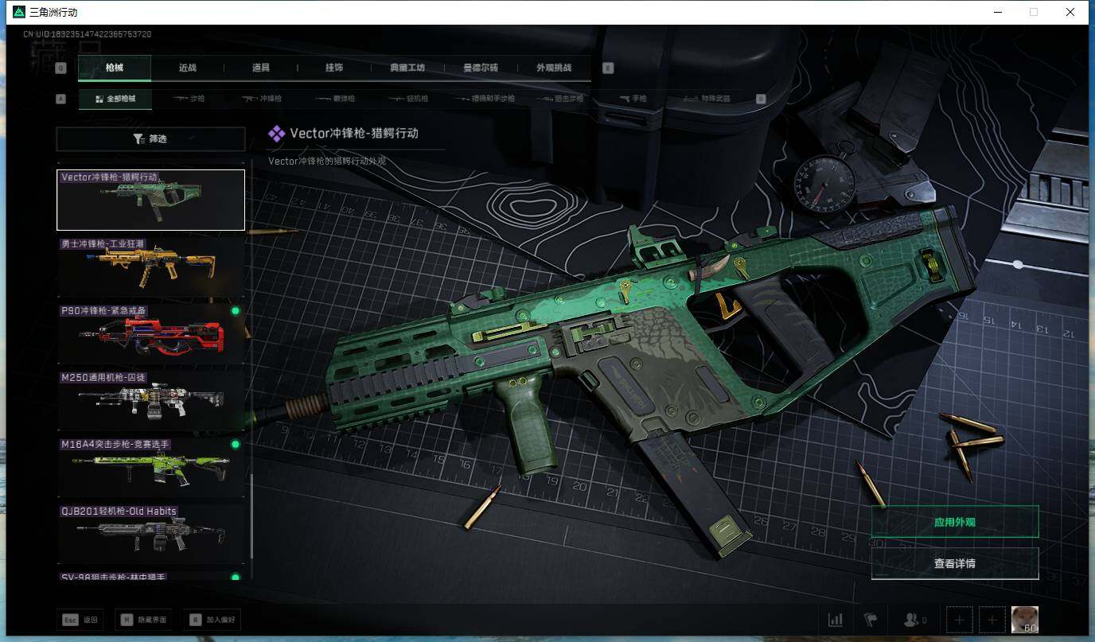Screen dimensions: 1095x642
Task: Show the 手枪 weapon category
Action: click(x=634, y=99)
